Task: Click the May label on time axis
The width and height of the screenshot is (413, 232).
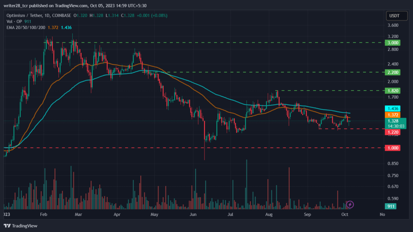Action: (x=154, y=214)
